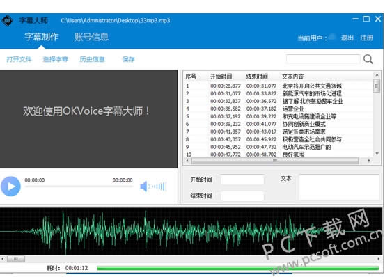Click the 注册 register link
392x277 pixels.
pos(366,38)
